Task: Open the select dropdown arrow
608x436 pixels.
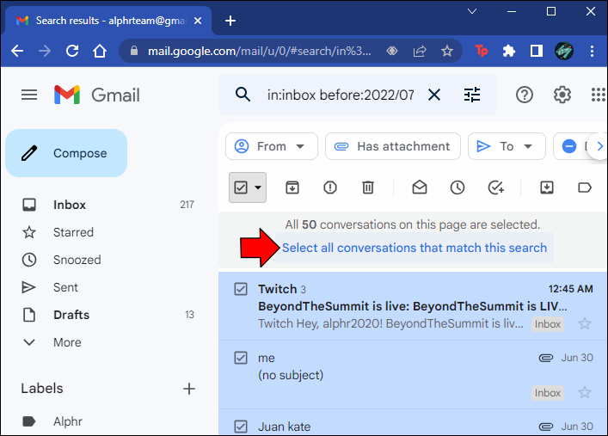Action: tap(258, 187)
